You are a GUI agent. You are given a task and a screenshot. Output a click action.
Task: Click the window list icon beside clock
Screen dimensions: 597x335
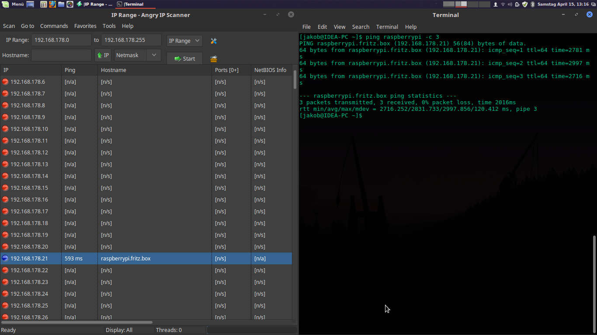(593, 4)
